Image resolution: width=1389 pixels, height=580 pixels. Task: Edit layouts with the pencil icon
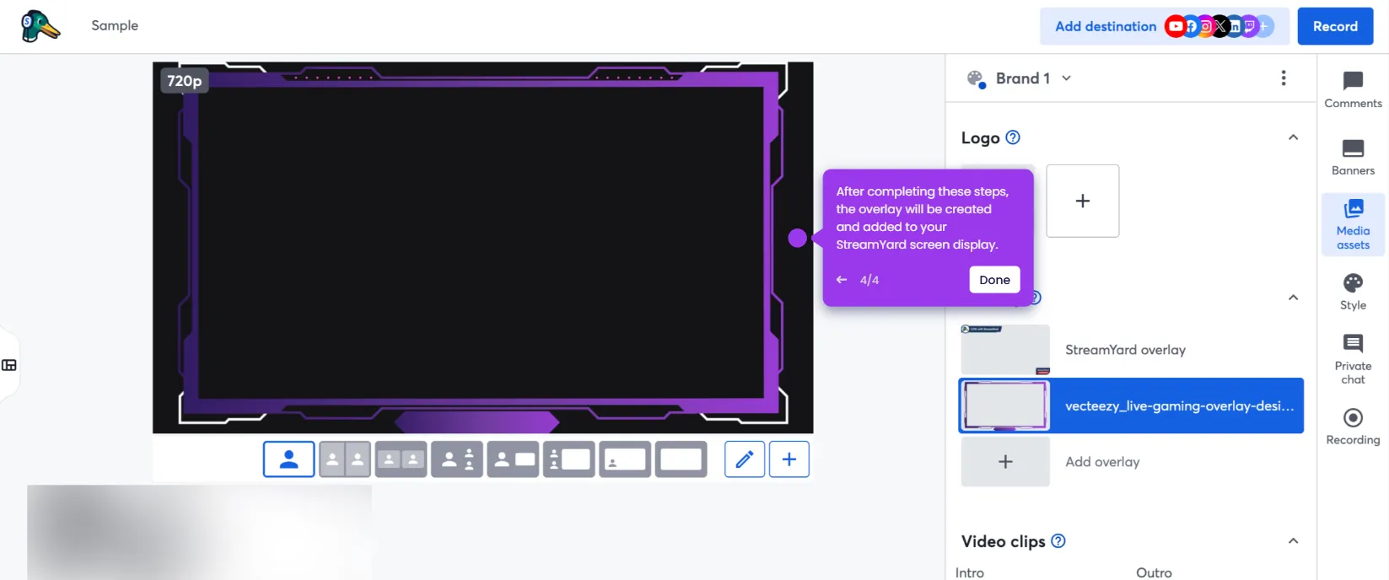[745, 459]
